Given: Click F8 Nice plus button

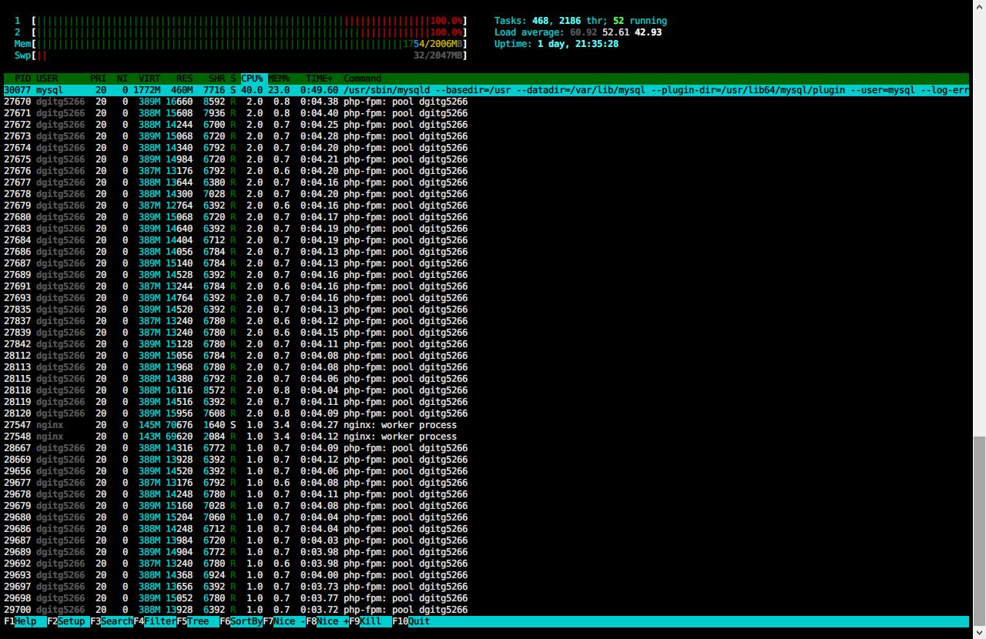Looking at the screenshot, I should point(327,621).
